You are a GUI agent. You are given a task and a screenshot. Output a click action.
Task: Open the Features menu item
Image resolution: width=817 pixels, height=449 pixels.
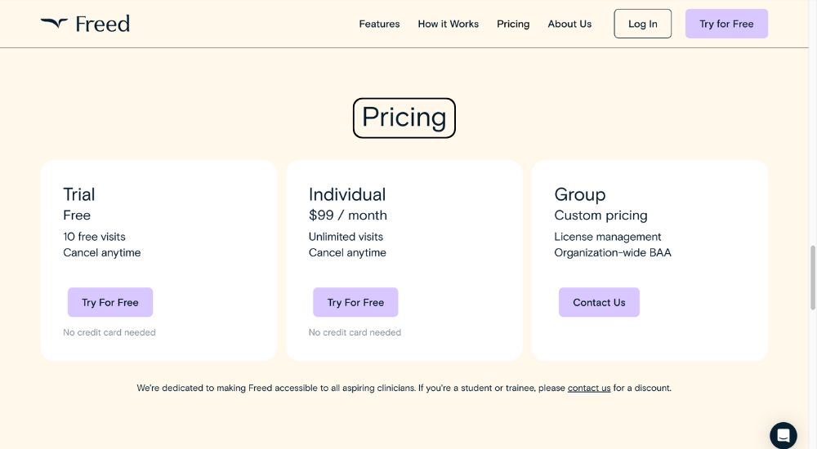(379, 24)
